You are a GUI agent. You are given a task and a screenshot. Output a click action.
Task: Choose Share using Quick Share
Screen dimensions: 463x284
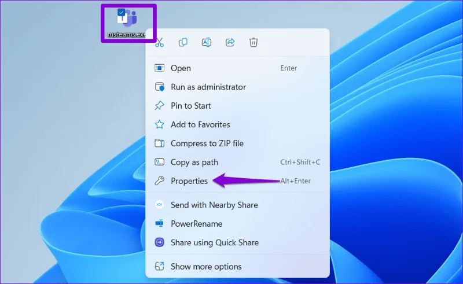(238, 243)
